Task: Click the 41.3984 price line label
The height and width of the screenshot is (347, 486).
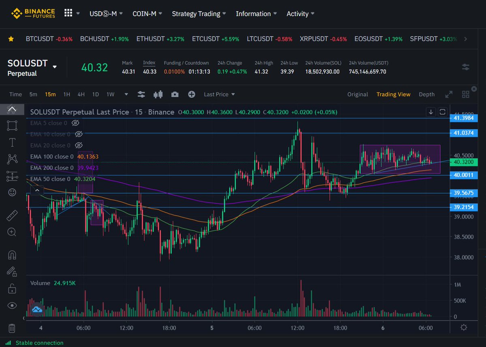Action: pyautogui.click(x=464, y=118)
